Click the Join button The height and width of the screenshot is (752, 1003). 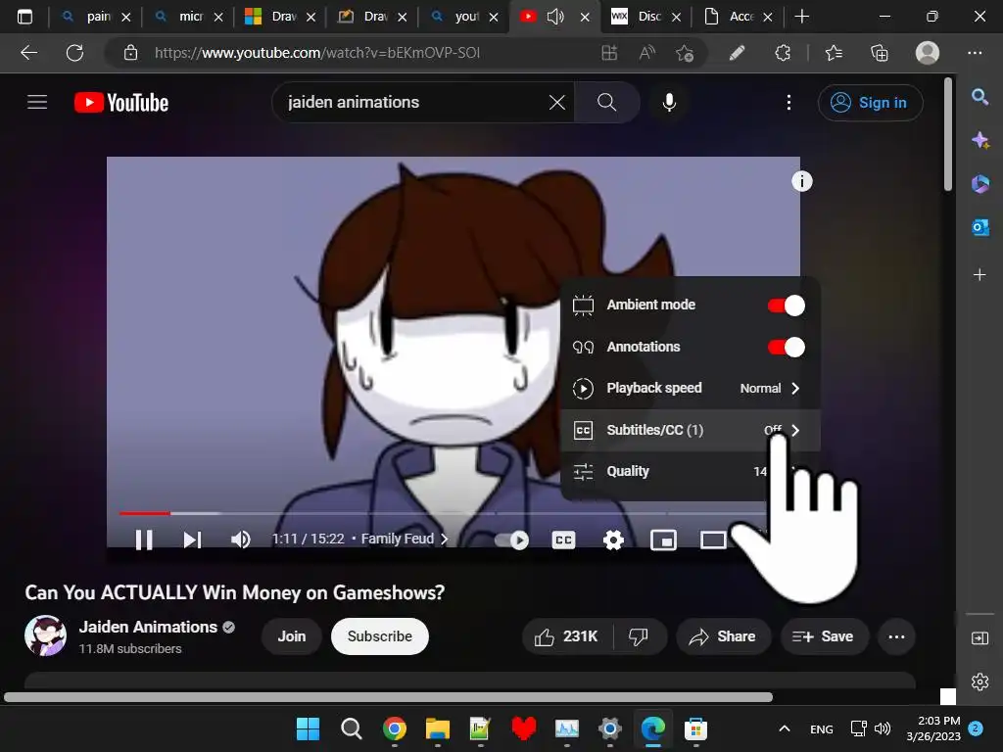pos(292,636)
